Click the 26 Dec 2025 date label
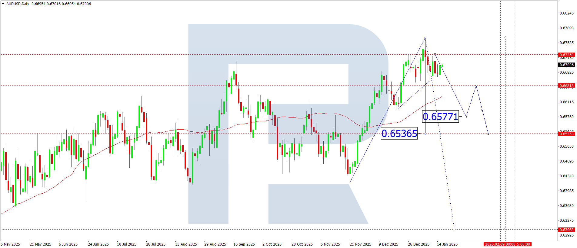Screen dimensions: 577x248 [419, 244]
